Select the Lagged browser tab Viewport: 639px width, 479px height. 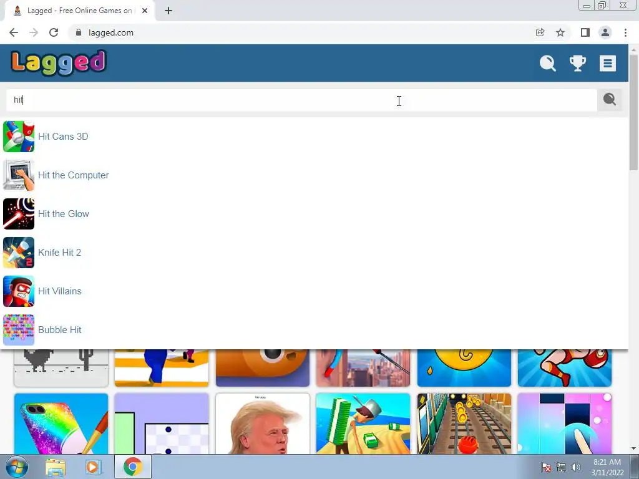click(x=80, y=11)
